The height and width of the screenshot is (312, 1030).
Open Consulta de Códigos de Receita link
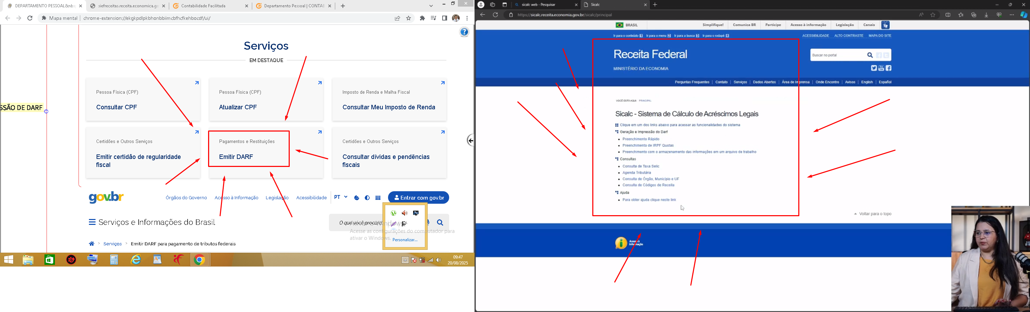(648, 185)
